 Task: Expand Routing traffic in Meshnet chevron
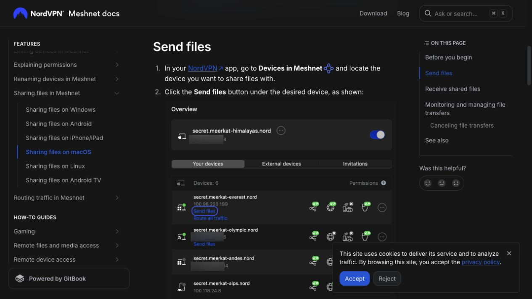(x=117, y=198)
